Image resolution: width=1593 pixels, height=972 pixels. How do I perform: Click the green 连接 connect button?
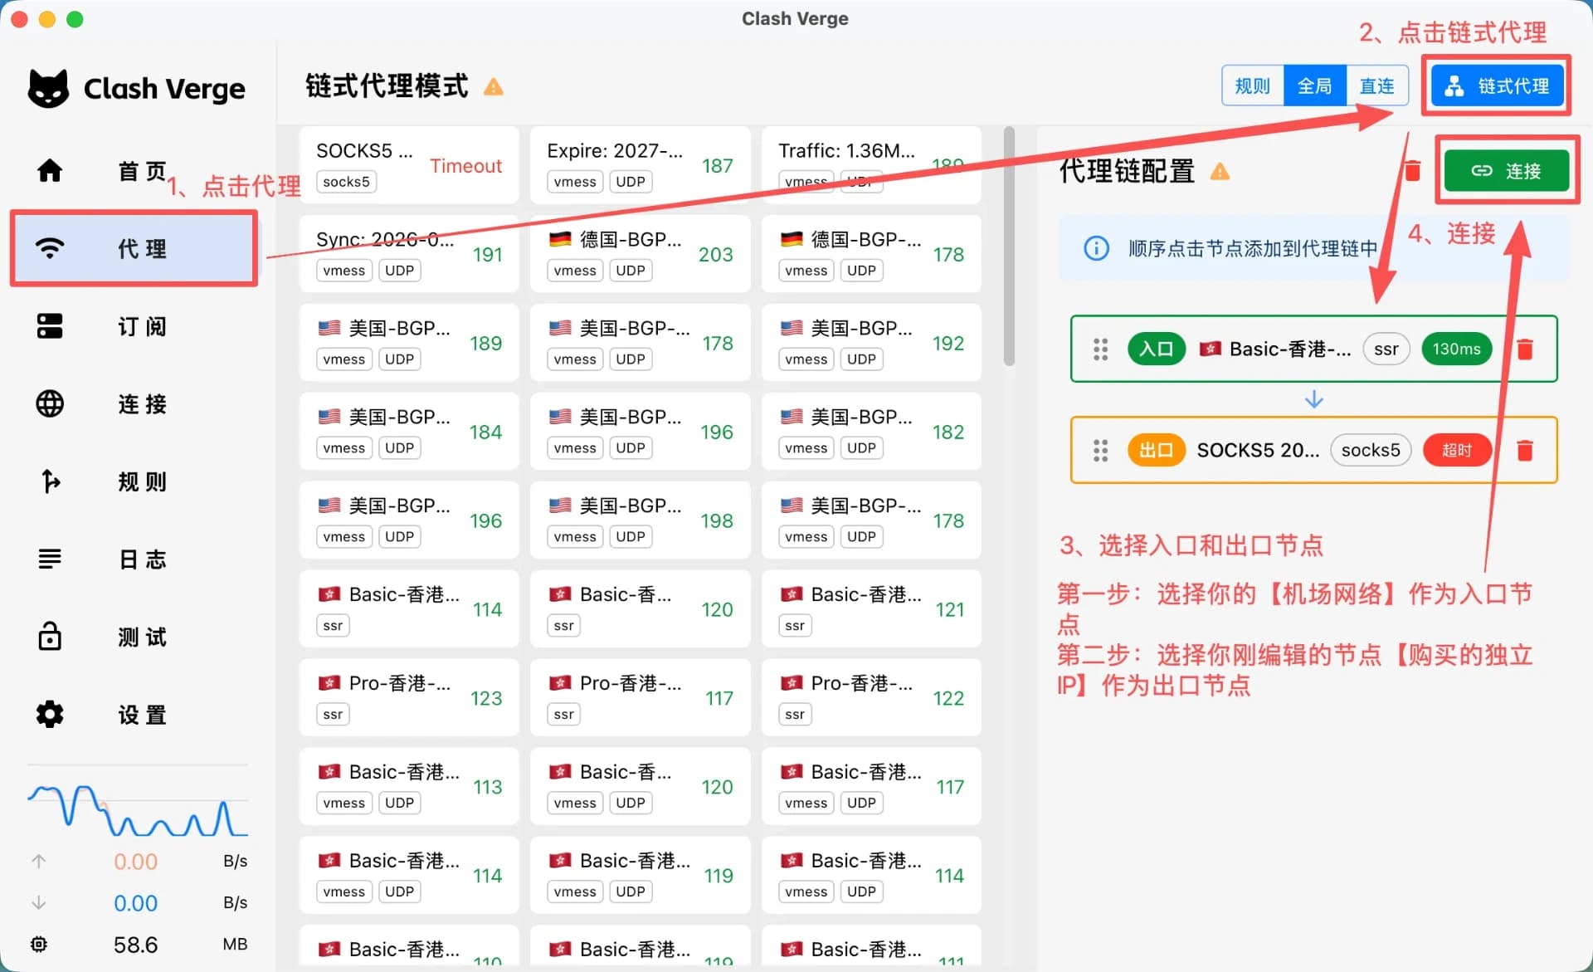click(1506, 171)
